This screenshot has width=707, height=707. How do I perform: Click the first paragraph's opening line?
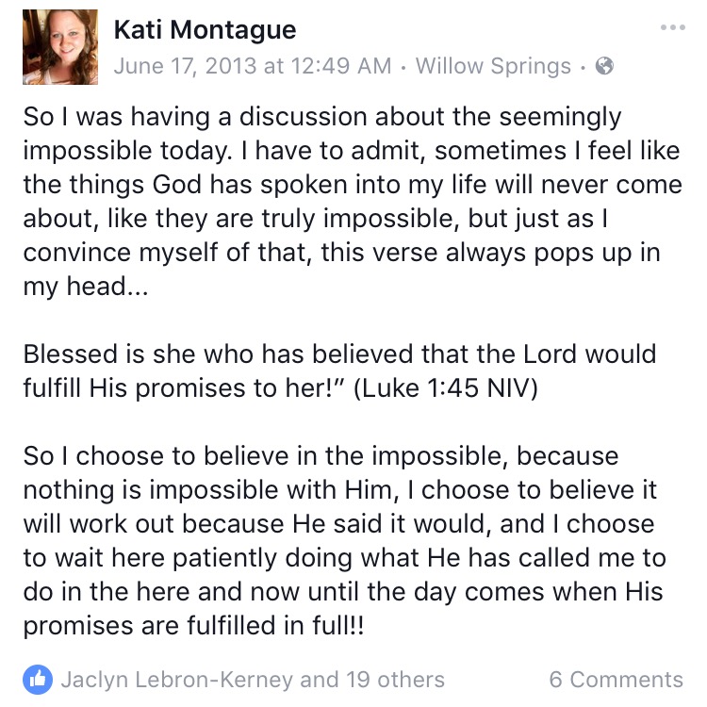click(322, 117)
